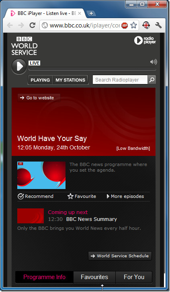Screen dimensions: 170x292
Task: Open the MY STATIONS view
Action: [70, 80]
